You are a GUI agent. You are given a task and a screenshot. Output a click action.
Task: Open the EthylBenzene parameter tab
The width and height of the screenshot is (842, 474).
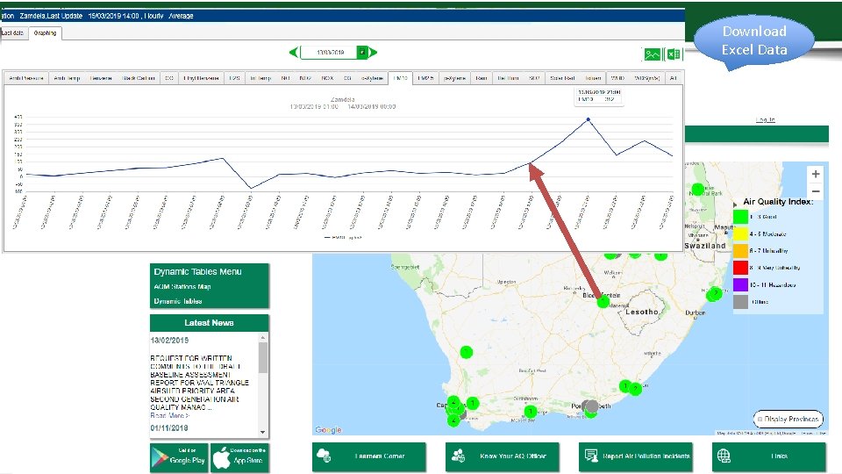pyautogui.click(x=201, y=78)
